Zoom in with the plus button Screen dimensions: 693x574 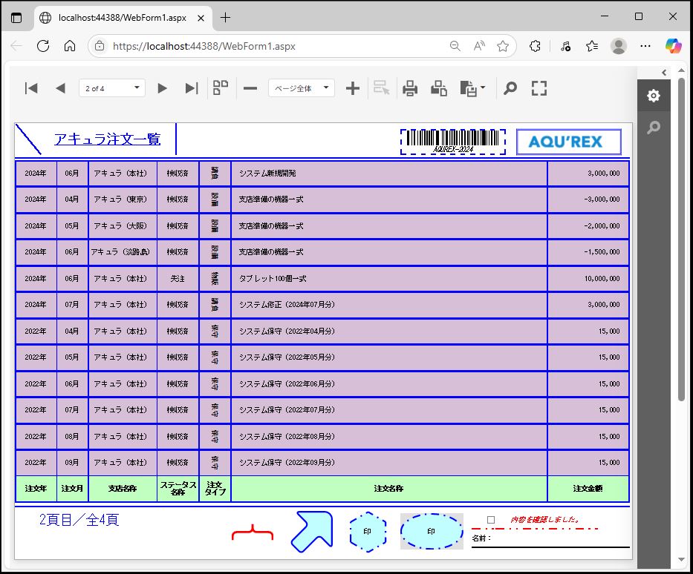coord(353,88)
